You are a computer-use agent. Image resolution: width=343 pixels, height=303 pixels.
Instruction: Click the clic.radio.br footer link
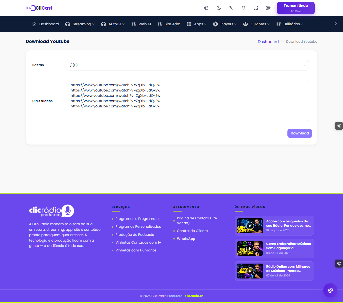click(x=194, y=296)
